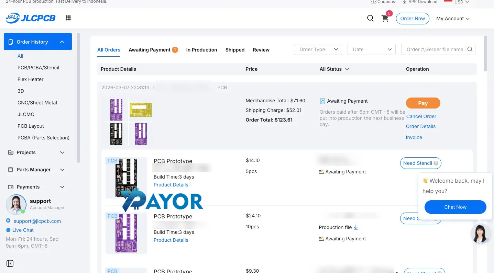Image resolution: width=494 pixels, height=273 pixels.
Task: Open the All Status column filter
Action: tap(334, 69)
